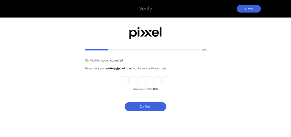Click the pixxel logo
The width and height of the screenshot is (291, 137).
[x=145, y=33]
